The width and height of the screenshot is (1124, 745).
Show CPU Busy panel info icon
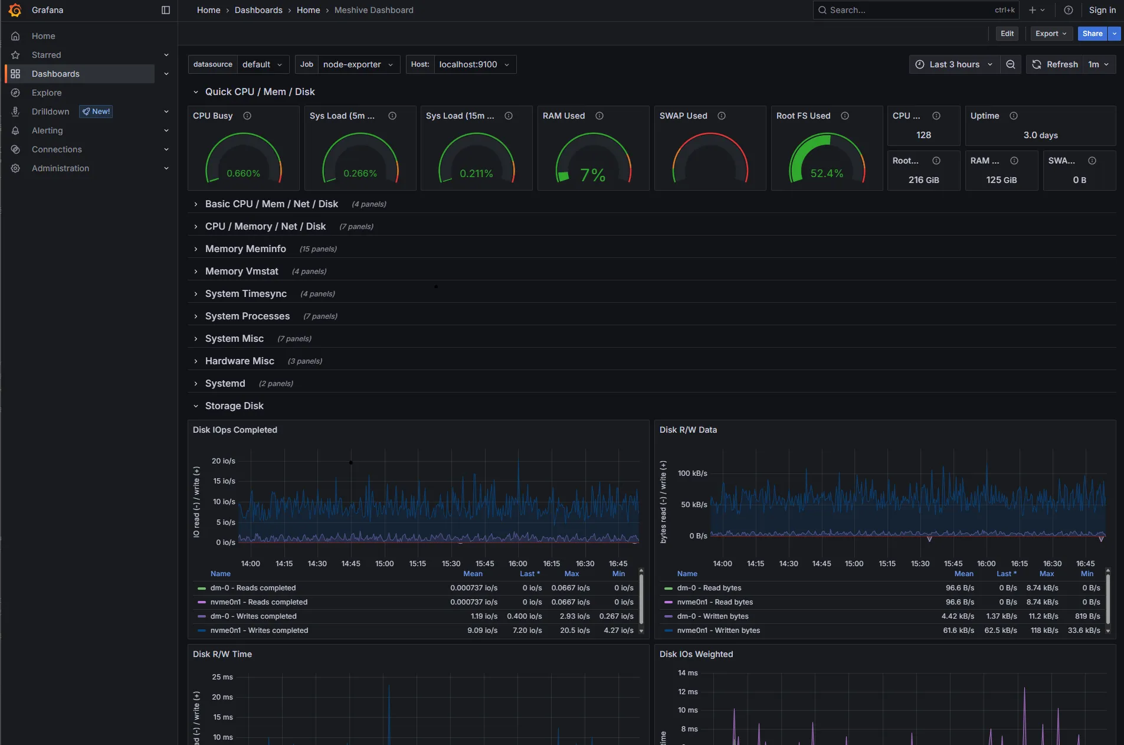coord(247,116)
